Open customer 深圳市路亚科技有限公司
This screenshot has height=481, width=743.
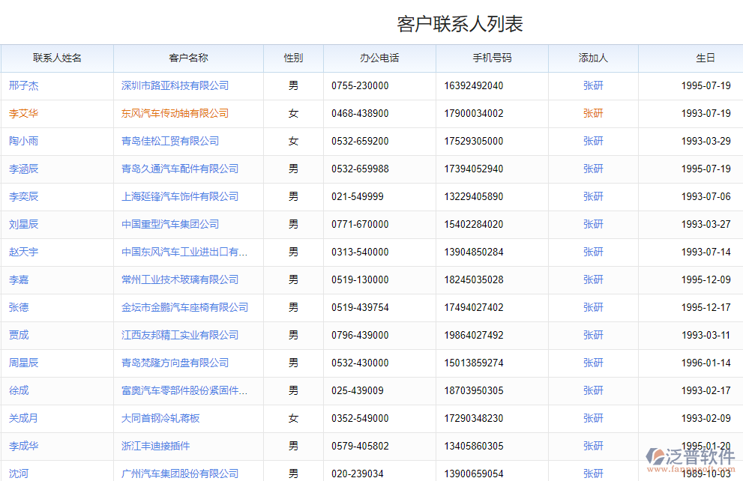point(175,86)
